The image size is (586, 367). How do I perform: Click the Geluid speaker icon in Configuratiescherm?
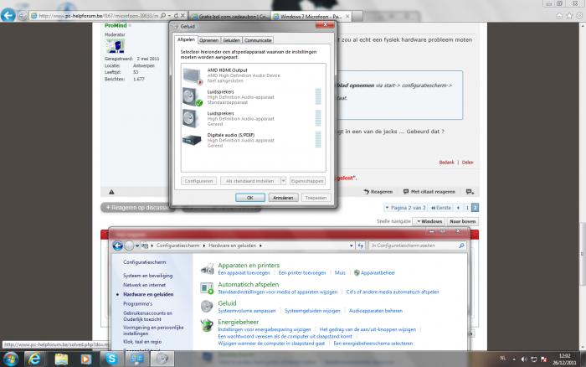click(207, 307)
